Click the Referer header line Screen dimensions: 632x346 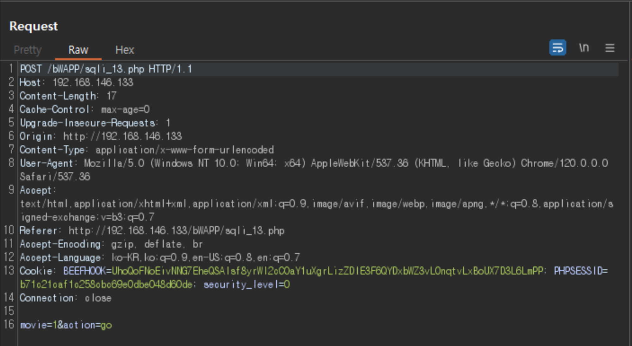(x=152, y=230)
